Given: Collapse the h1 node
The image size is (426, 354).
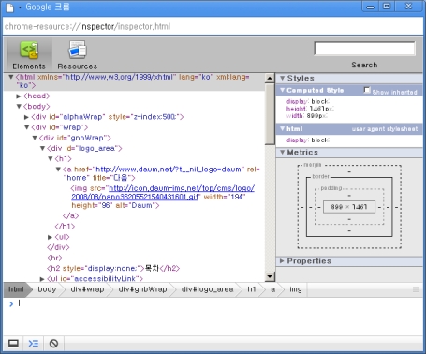Looking at the screenshot, I should tap(51, 159).
